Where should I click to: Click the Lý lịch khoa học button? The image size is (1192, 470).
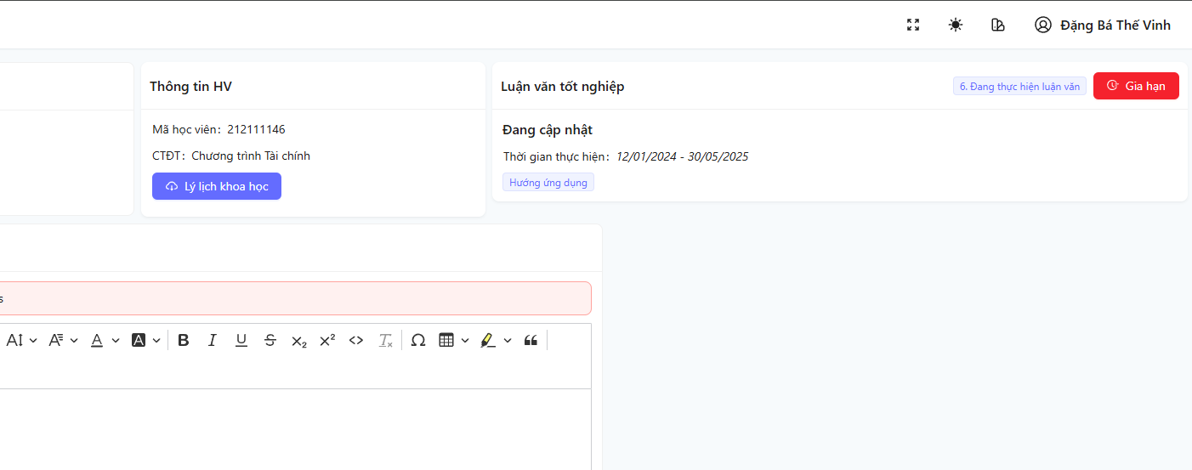click(x=217, y=186)
